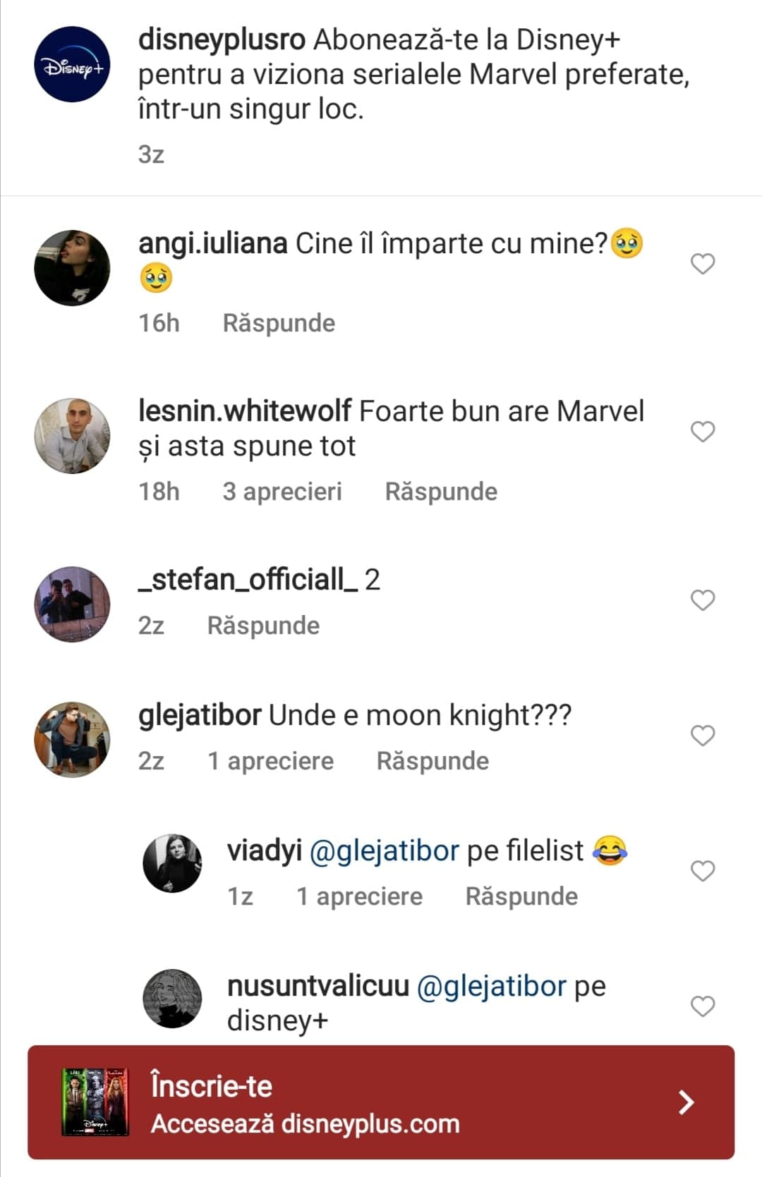Tap viadyi's profile picture

[172, 862]
